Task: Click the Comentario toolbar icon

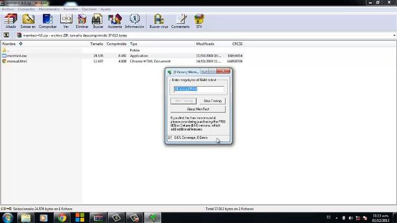Action: click(x=181, y=21)
